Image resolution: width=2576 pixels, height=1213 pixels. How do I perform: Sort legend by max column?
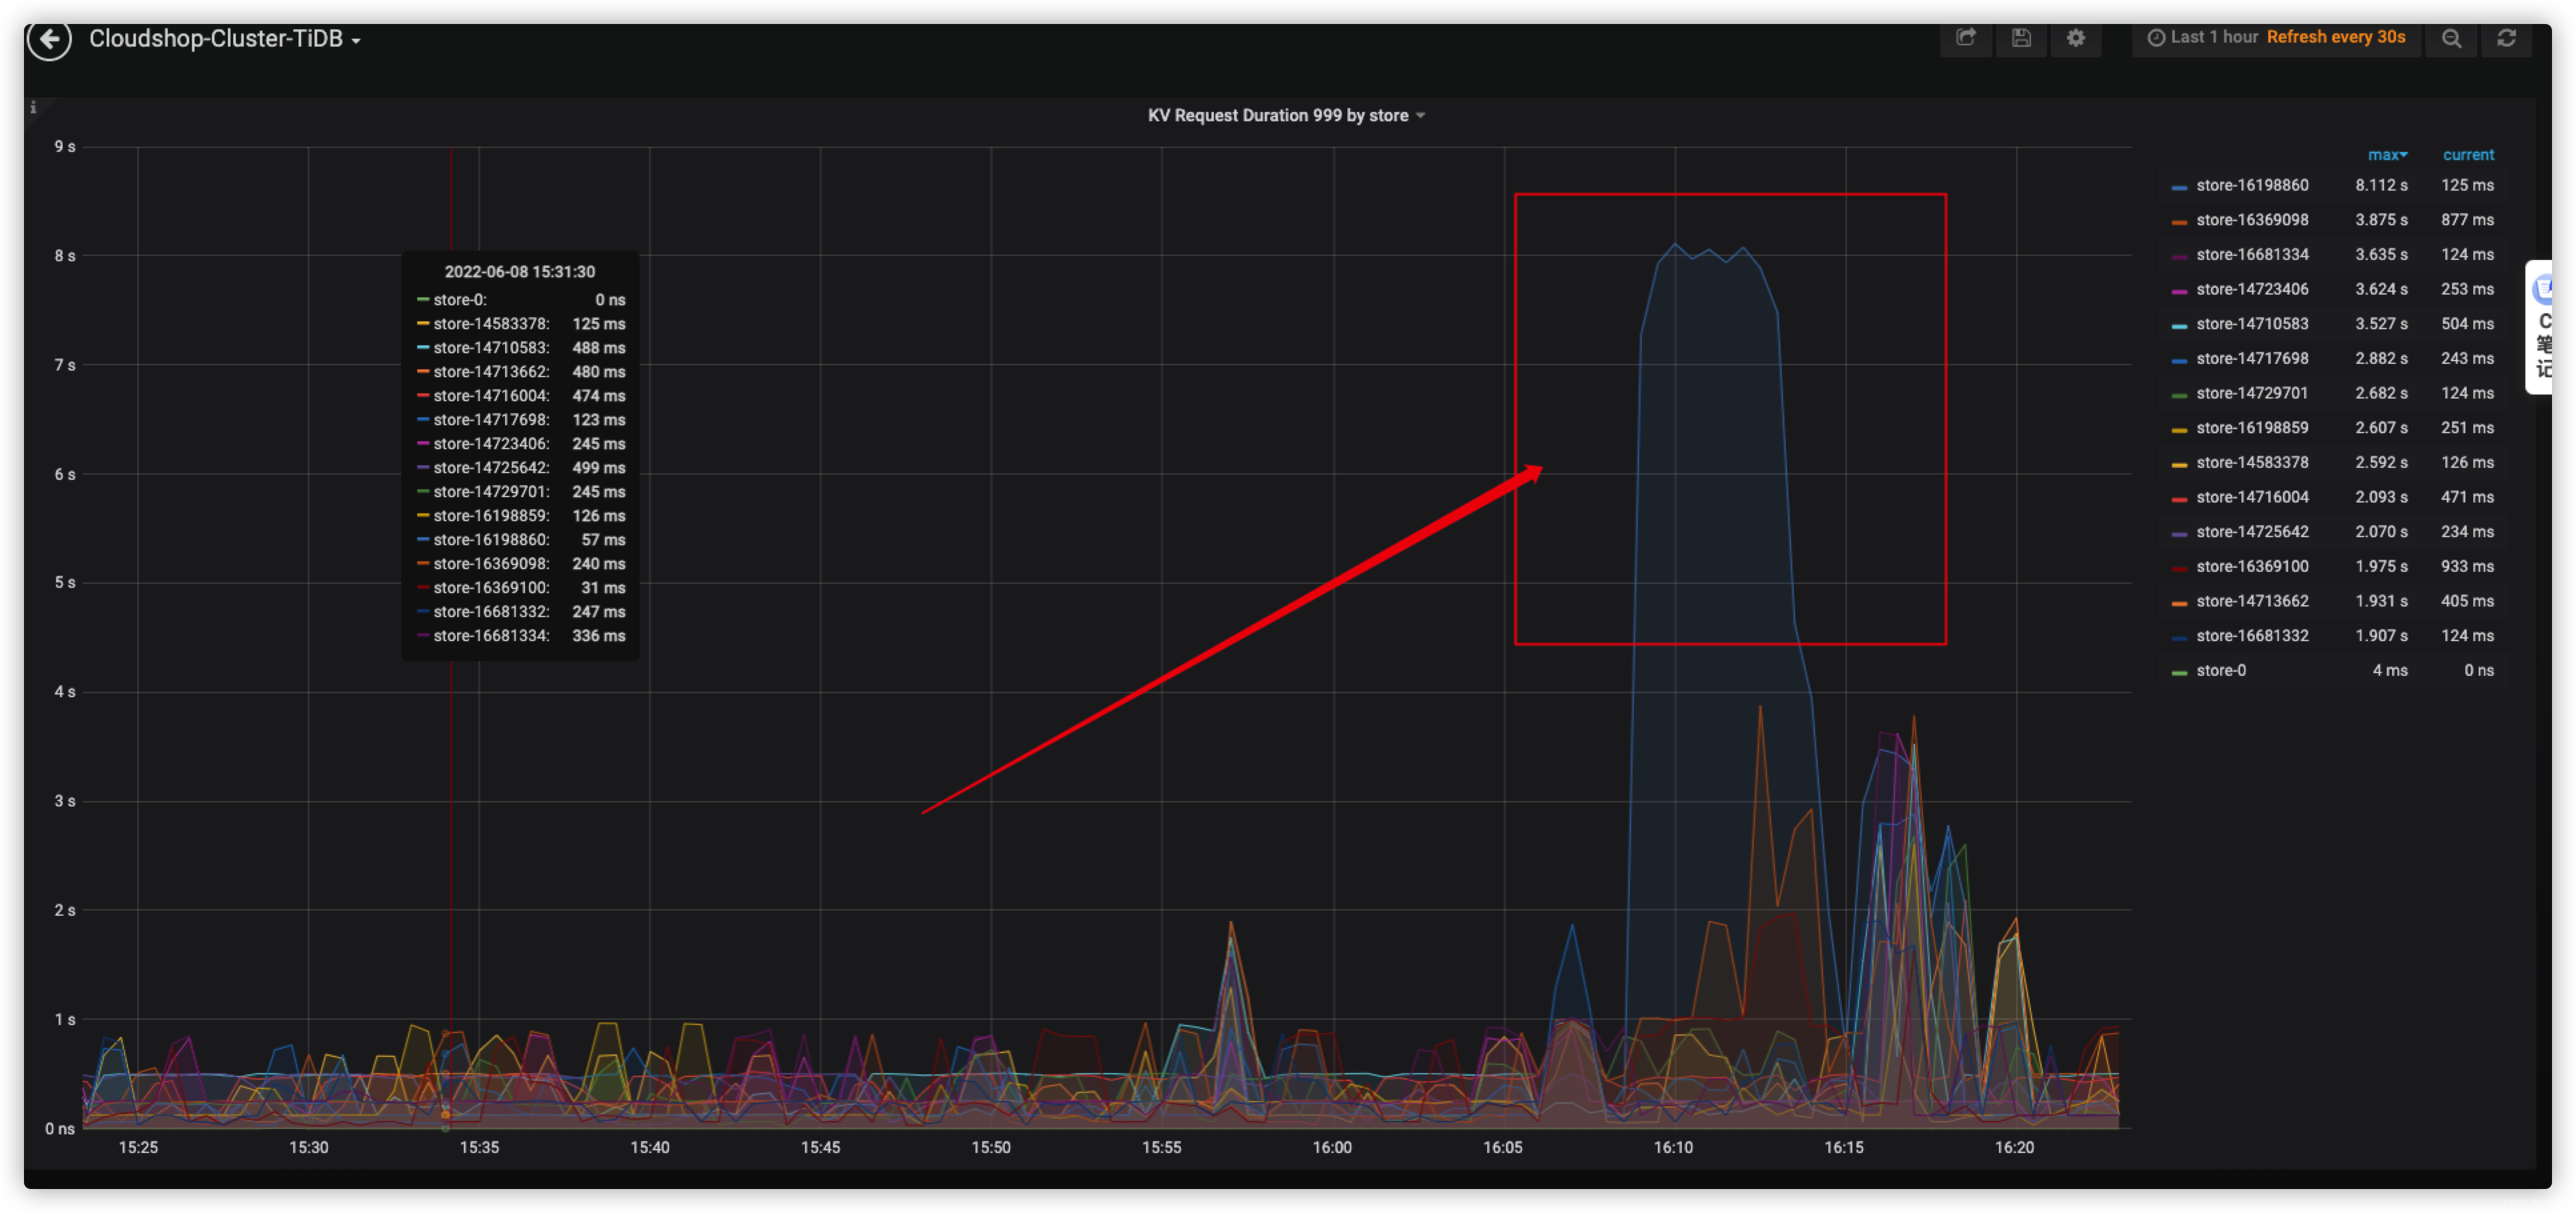2387,155
